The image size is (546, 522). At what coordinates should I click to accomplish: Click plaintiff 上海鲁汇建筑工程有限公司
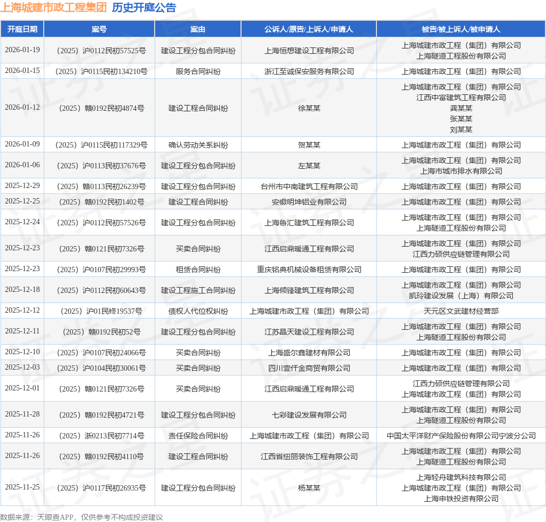point(309,223)
